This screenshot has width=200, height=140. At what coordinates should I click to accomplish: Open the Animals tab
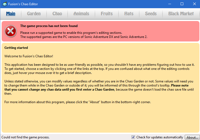(81, 14)
